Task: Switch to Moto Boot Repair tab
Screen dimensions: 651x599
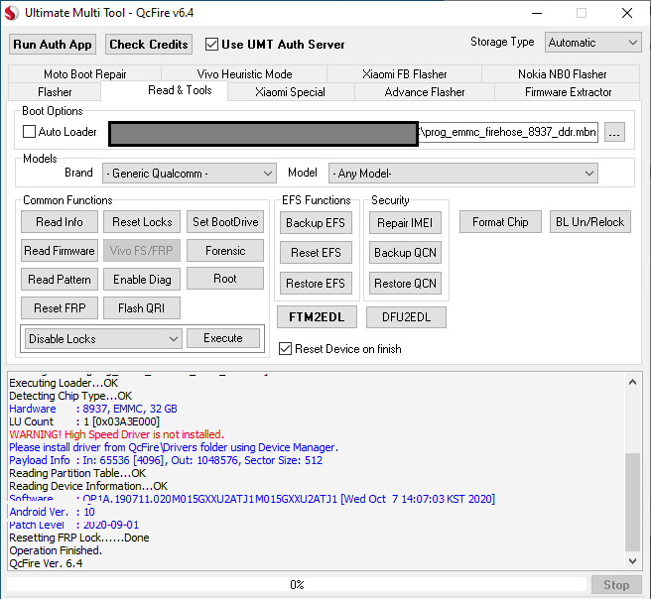Action: (x=84, y=74)
